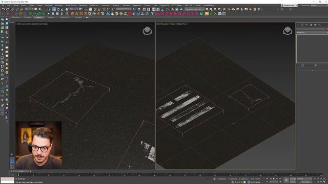
Task: Open the user account dropdown
Action: tap(290, 6)
